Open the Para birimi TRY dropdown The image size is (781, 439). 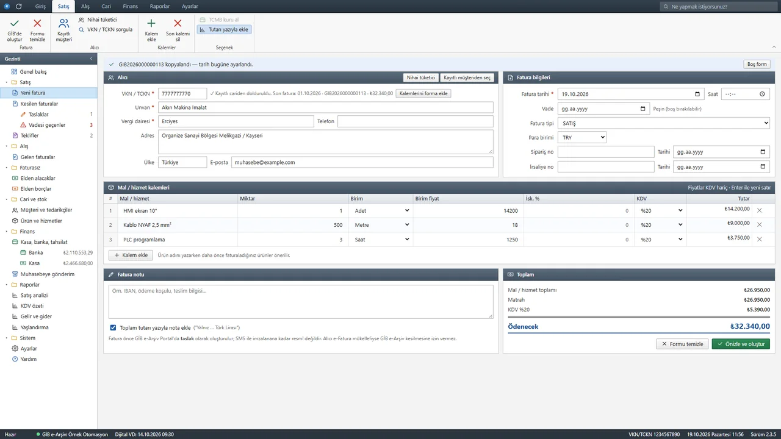tap(582, 138)
